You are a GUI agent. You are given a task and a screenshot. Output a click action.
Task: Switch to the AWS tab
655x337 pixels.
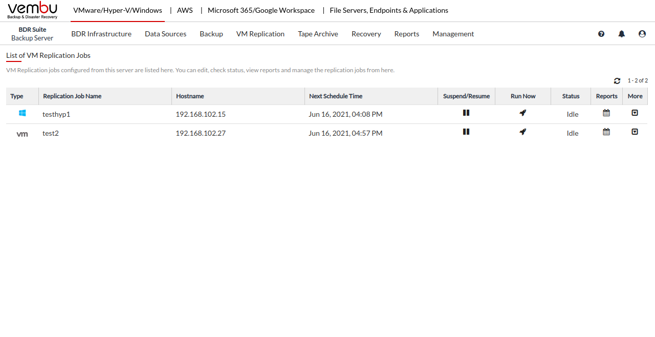[185, 10]
